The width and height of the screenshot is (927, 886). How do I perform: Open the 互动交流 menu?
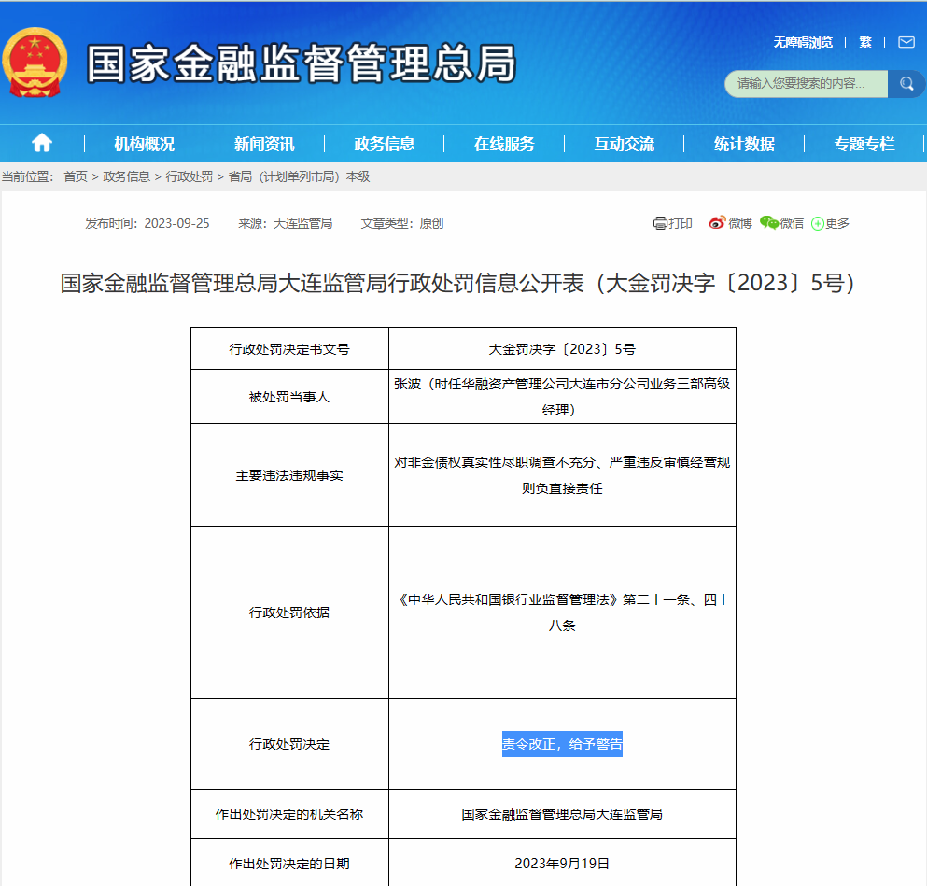625,144
